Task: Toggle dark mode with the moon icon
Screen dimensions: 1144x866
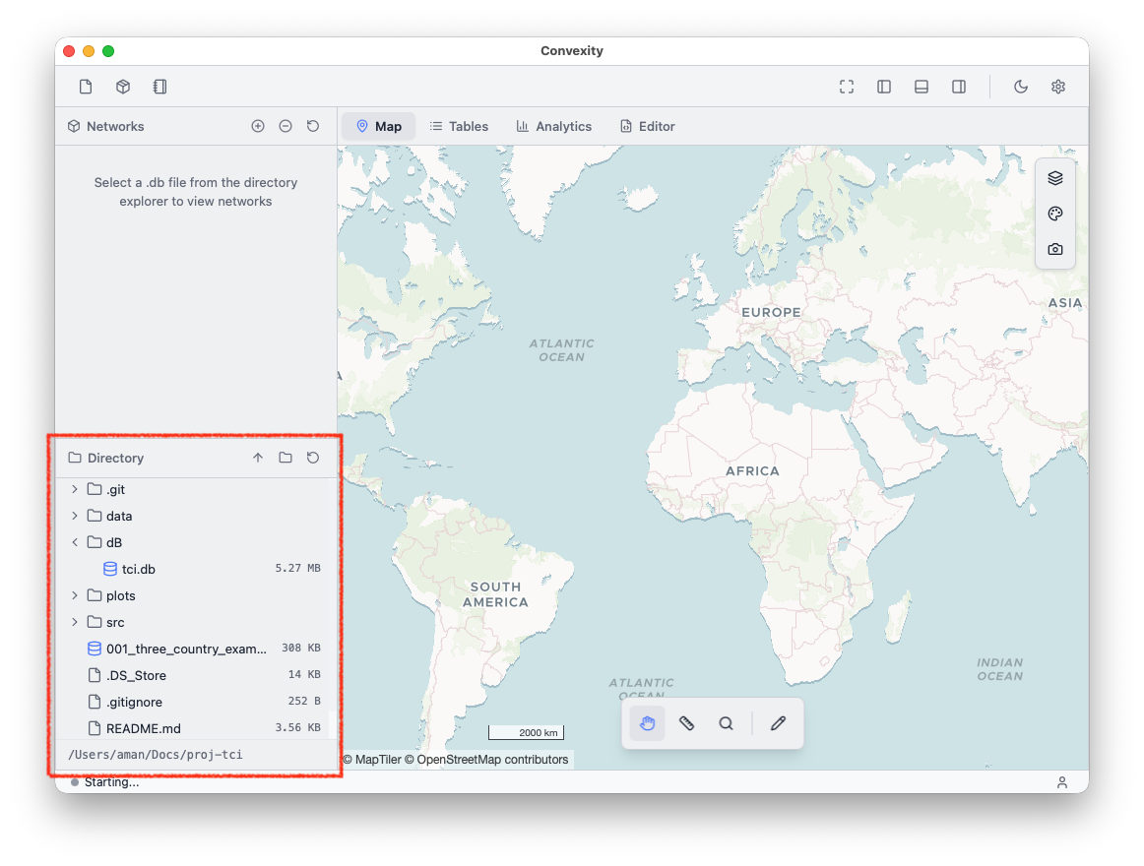Action: [x=1020, y=87]
